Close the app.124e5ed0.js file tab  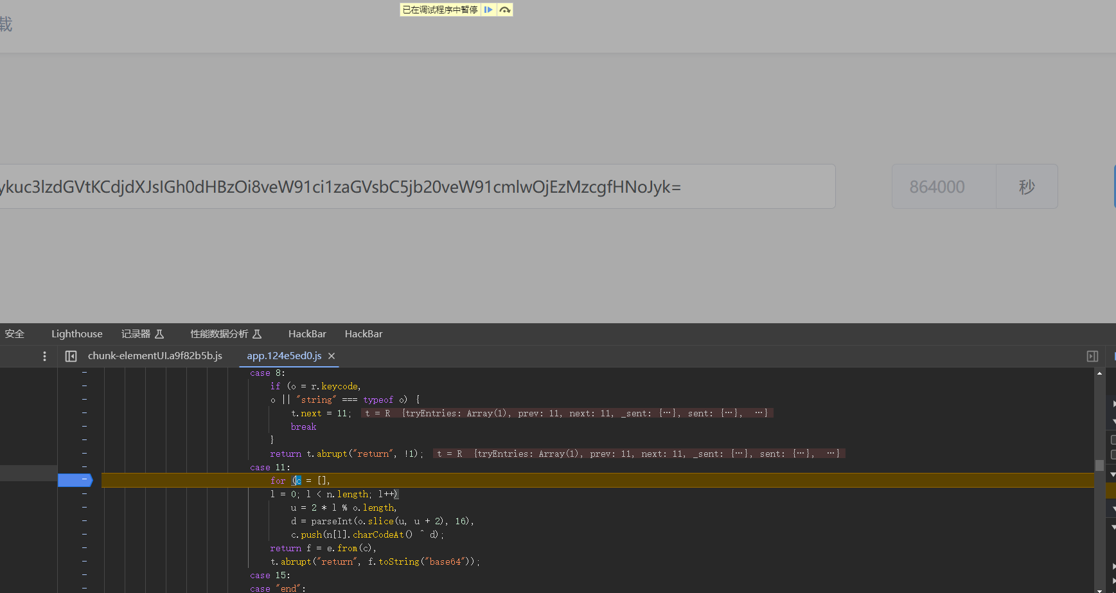[332, 356]
